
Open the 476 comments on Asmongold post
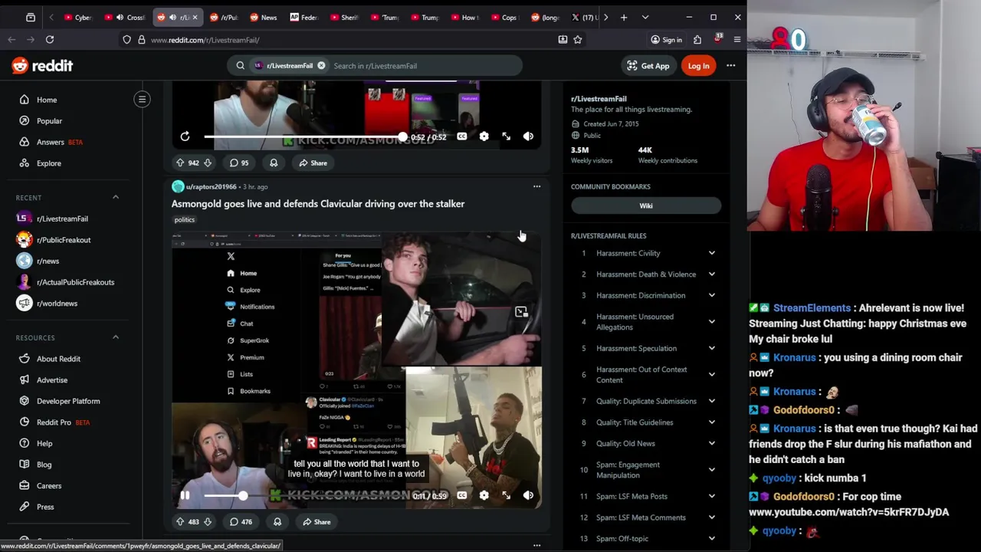pos(241,522)
